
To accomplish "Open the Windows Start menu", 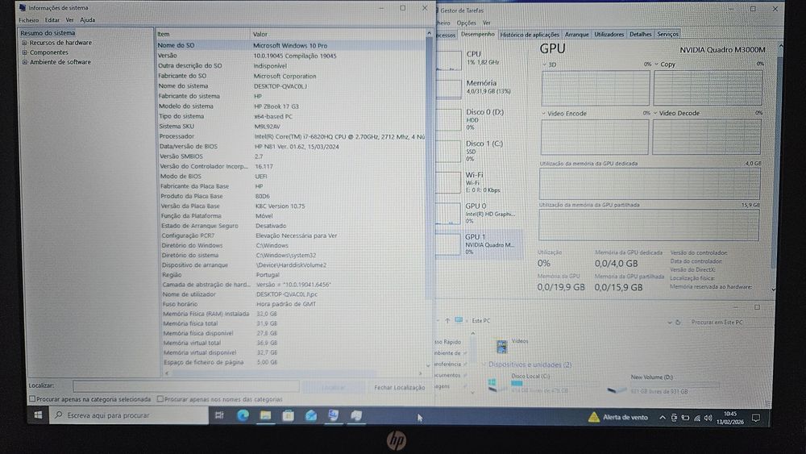I will [x=38, y=415].
